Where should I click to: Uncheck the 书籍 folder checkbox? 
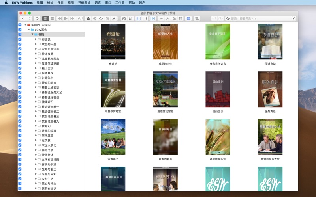[x=20, y=35]
